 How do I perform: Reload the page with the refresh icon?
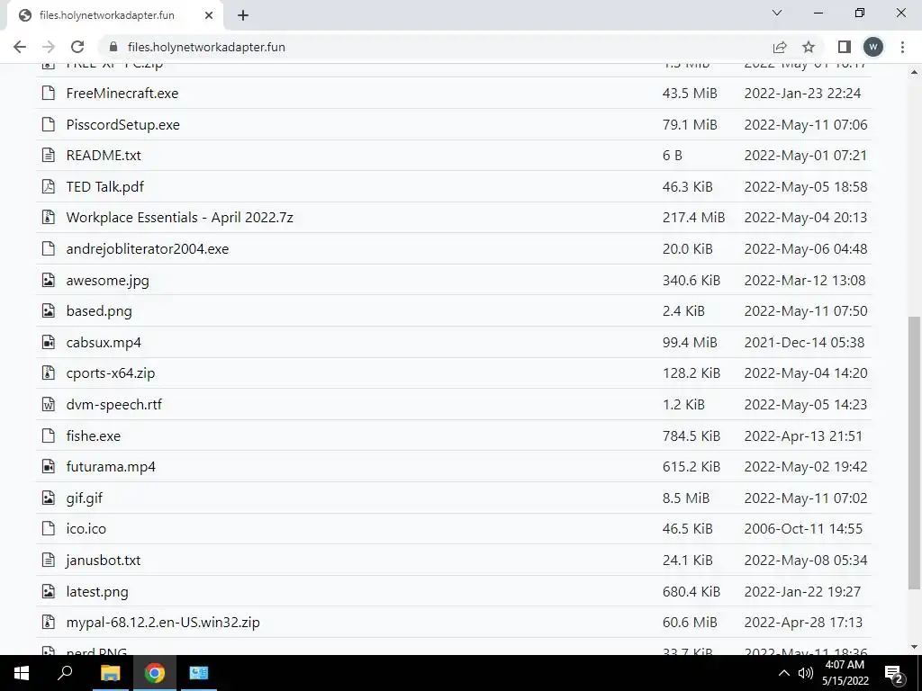click(77, 47)
